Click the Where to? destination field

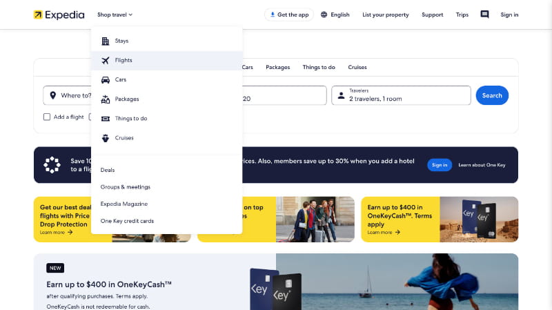[67, 95]
